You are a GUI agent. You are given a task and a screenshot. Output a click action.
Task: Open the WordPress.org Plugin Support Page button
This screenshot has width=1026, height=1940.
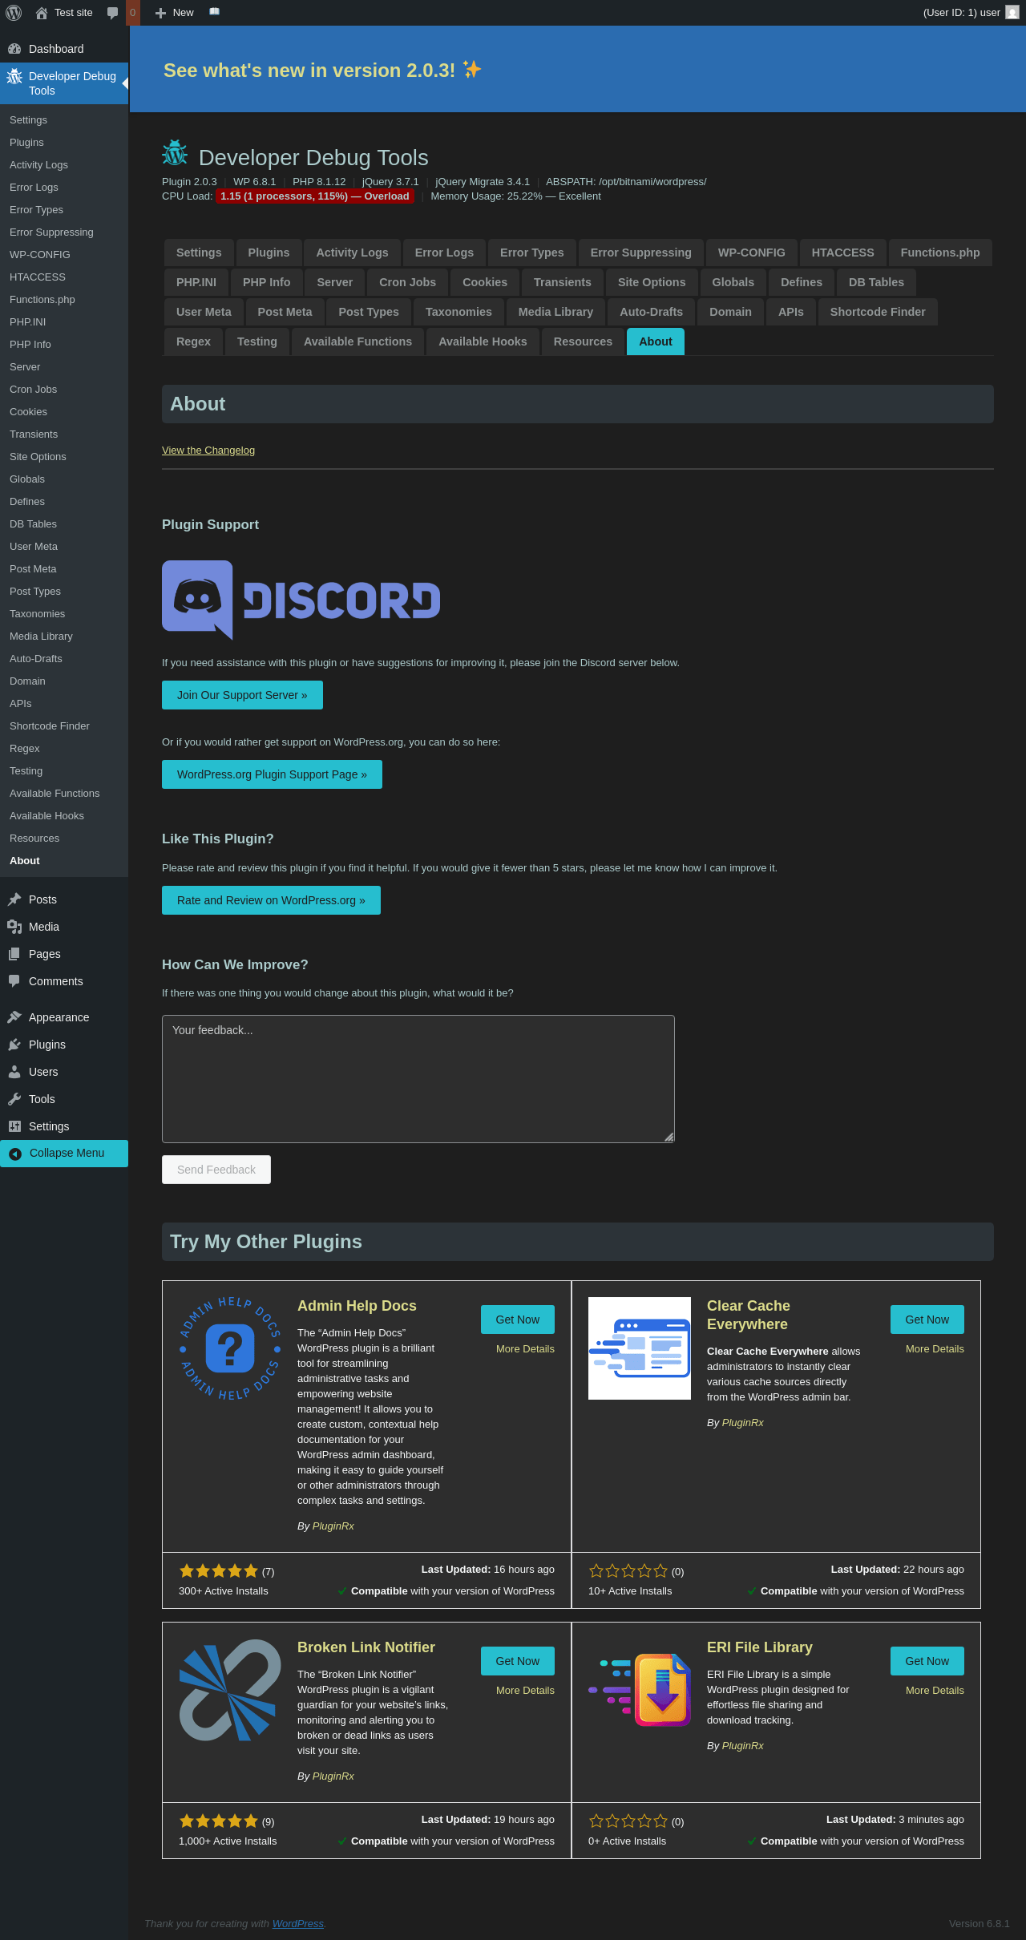click(x=272, y=774)
